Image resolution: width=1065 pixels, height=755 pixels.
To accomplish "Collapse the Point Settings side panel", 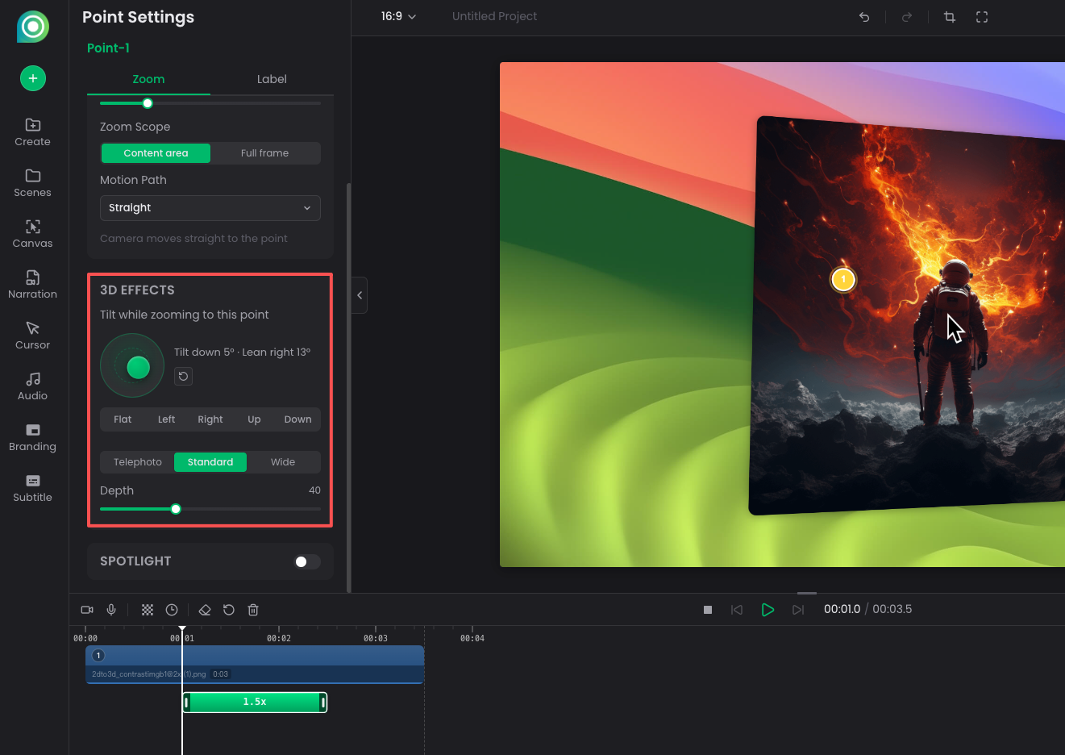I will (360, 295).
